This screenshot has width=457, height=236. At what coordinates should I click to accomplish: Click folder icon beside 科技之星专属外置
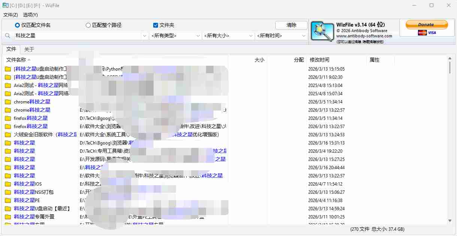tap(8, 217)
